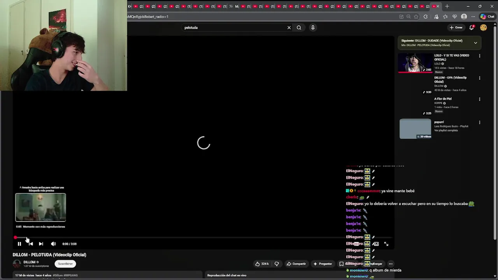Skip to the previous video in the player
498x280 pixels.
(31, 244)
